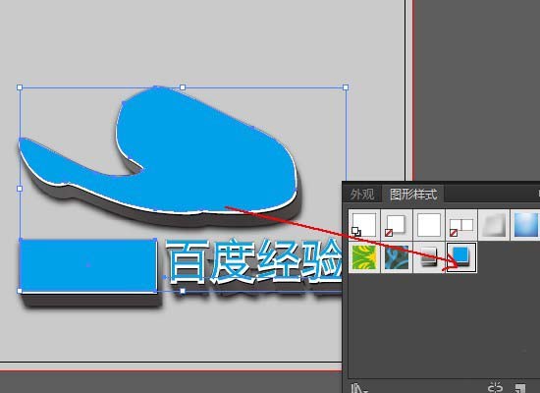Click the break link to graphic style icon
This screenshot has width=540, height=393.
coord(495,387)
